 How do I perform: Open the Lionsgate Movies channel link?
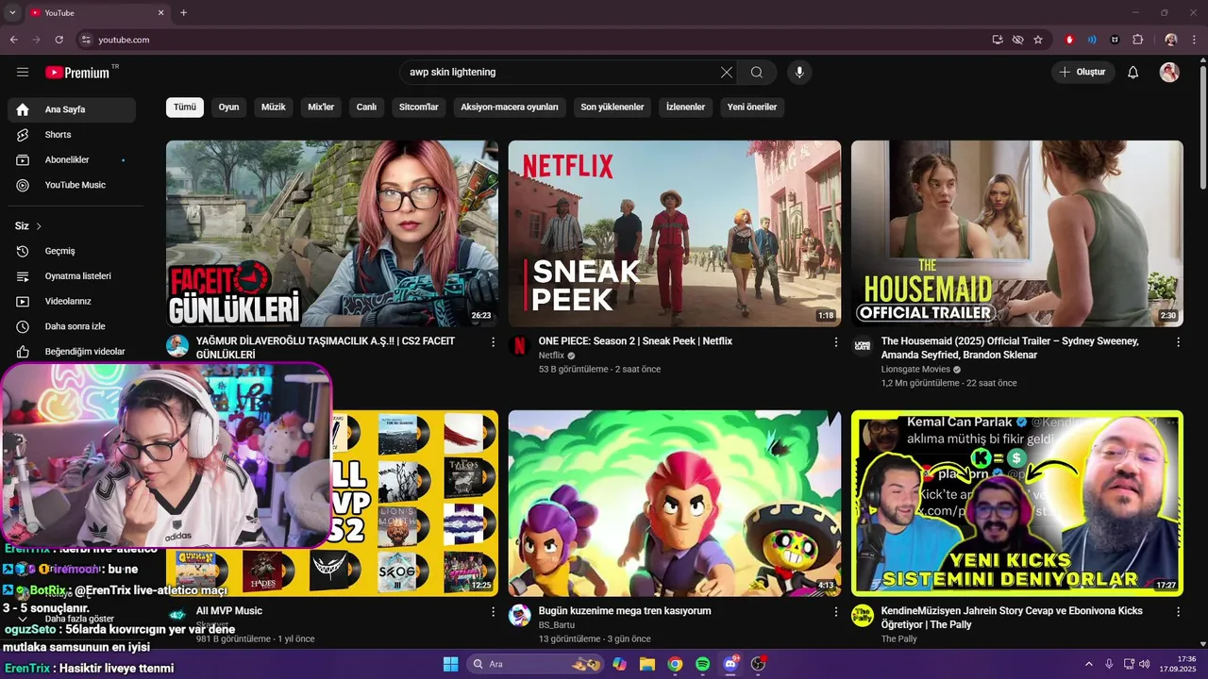point(915,370)
